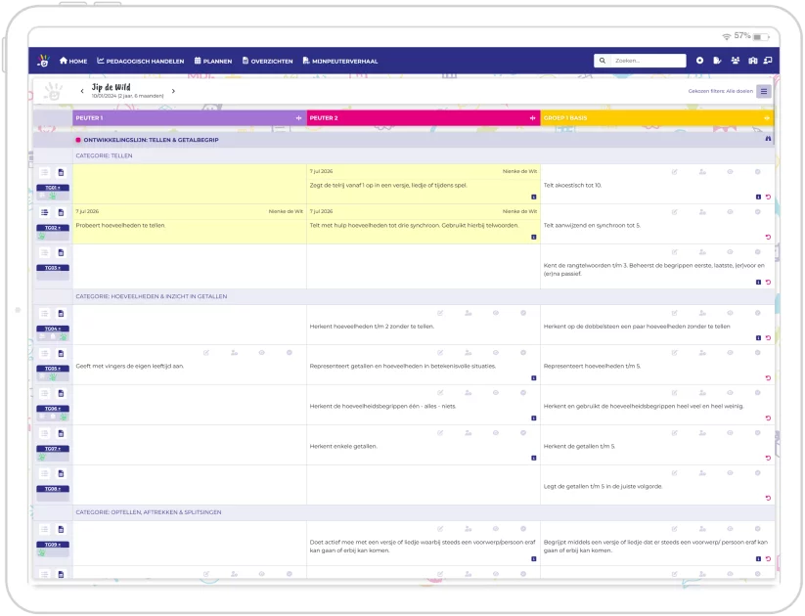
Task: Click the hand-logo avatar beside Jip de Wild
Action: (53, 91)
